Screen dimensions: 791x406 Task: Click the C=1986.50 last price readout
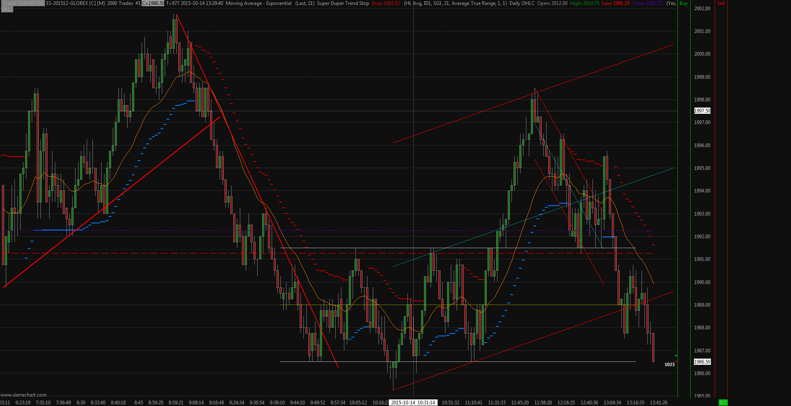pos(153,3)
